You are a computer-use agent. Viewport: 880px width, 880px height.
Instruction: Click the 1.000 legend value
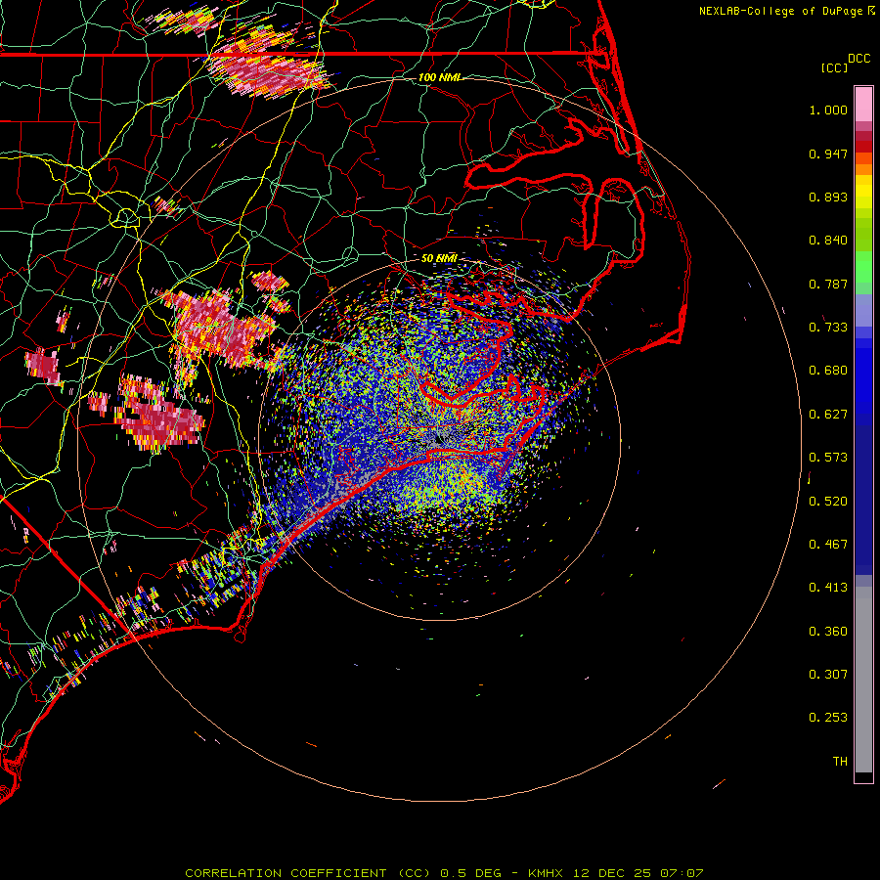click(x=828, y=110)
